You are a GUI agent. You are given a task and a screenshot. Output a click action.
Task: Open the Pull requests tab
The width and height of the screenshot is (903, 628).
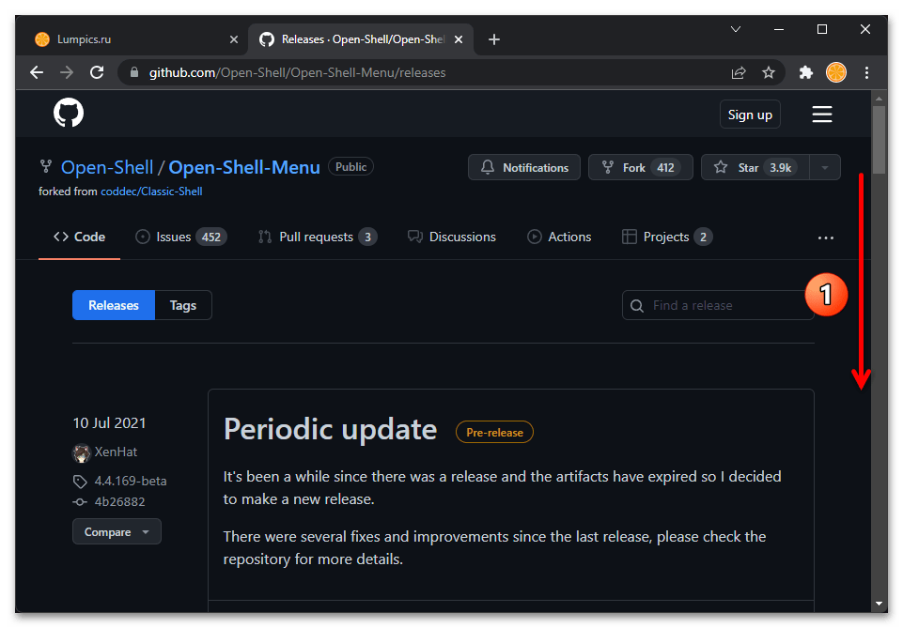pyautogui.click(x=317, y=237)
